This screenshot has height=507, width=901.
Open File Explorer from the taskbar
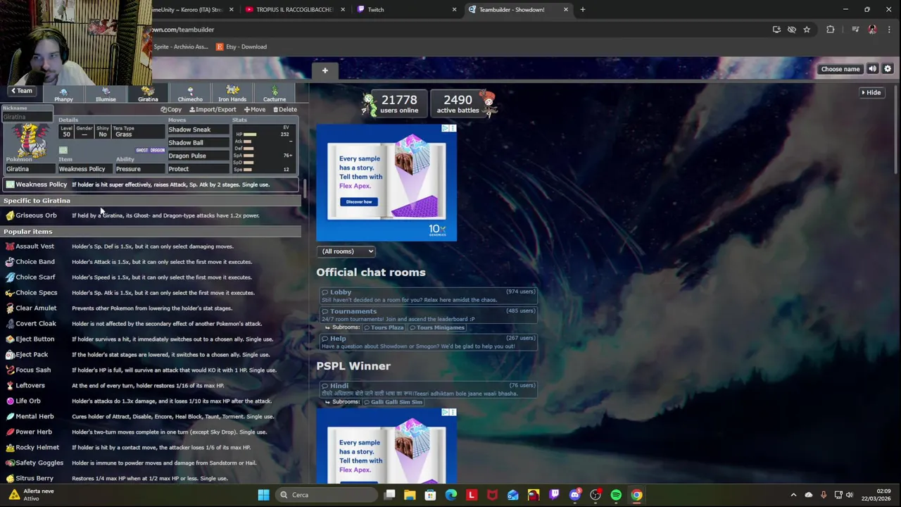(410, 495)
